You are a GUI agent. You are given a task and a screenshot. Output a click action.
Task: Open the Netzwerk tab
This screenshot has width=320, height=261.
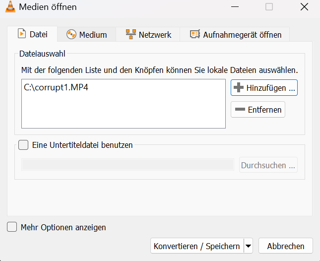148,35
